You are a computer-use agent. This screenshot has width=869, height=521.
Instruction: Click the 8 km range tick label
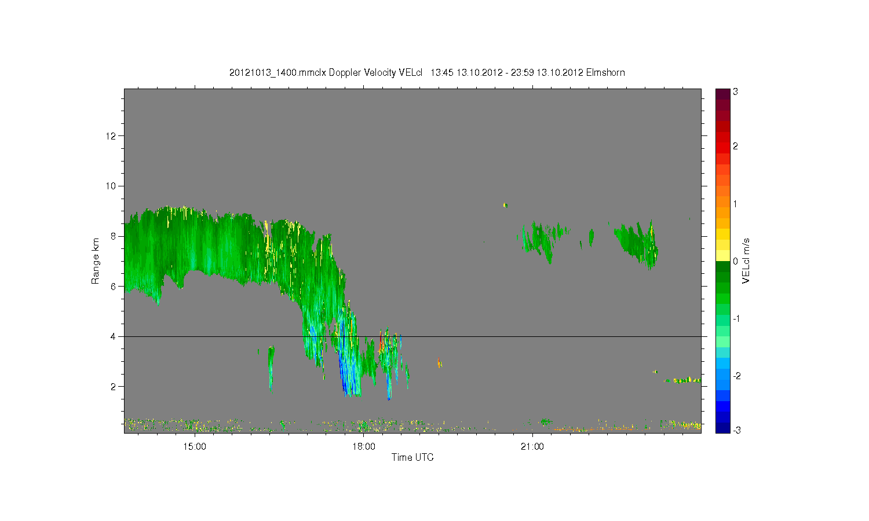(115, 236)
